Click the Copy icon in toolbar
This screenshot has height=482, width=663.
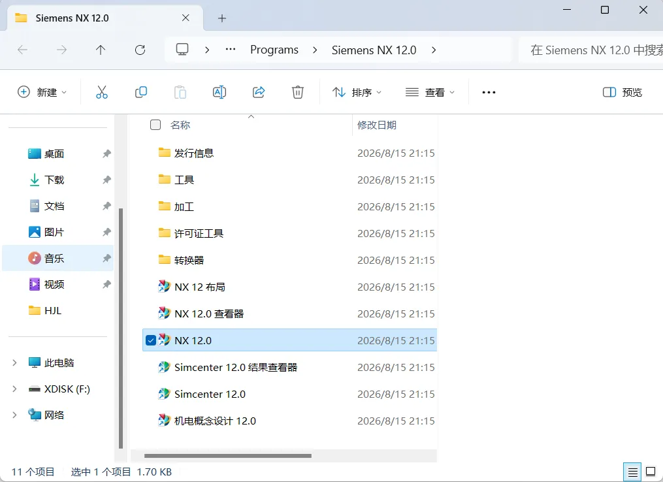click(141, 91)
